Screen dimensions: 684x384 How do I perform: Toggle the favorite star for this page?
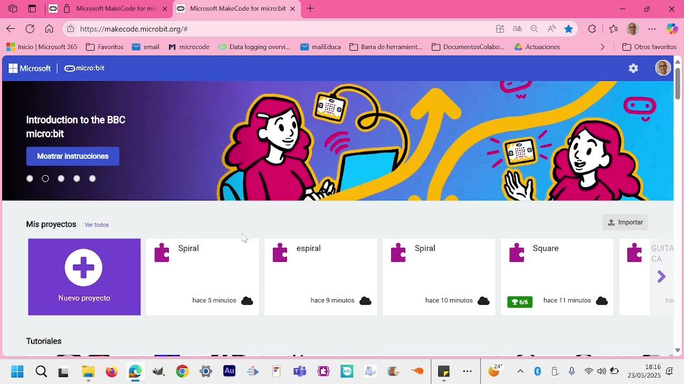tap(569, 29)
